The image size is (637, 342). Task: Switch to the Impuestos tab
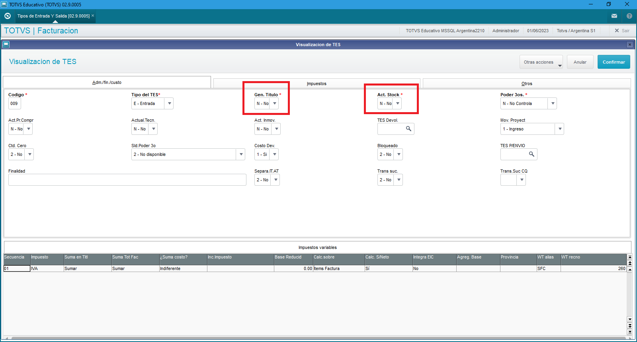tap(317, 84)
